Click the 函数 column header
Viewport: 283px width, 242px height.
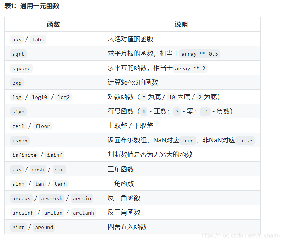coord(53,25)
